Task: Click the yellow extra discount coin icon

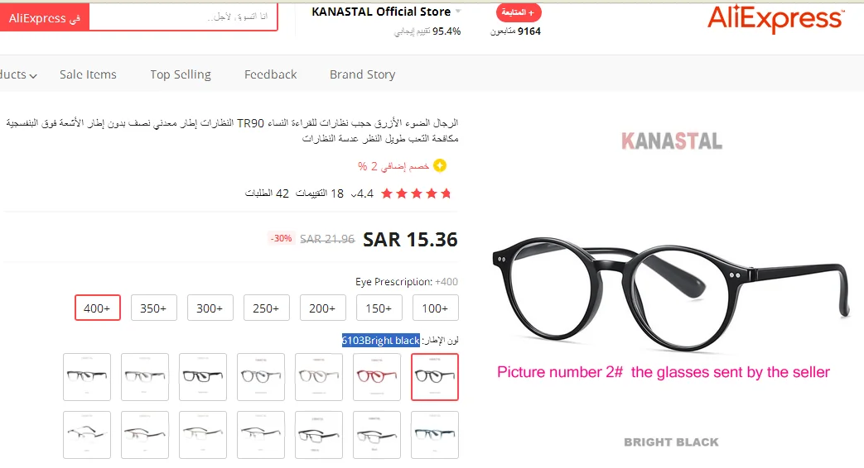Action: pyautogui.click(x=440, y=165)
